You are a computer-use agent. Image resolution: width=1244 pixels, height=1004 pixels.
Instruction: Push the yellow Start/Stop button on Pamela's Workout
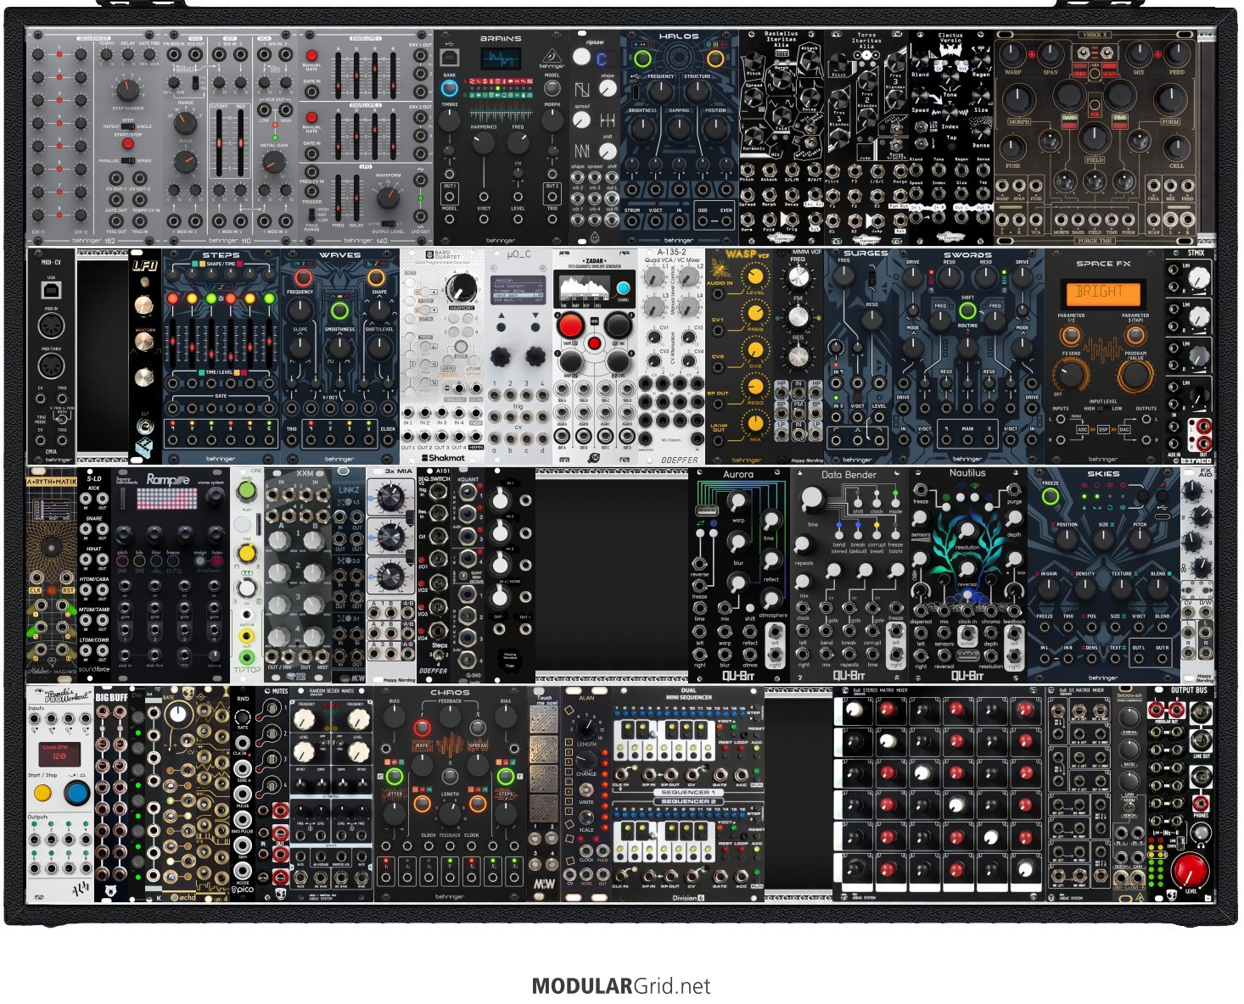click(42, 795)
